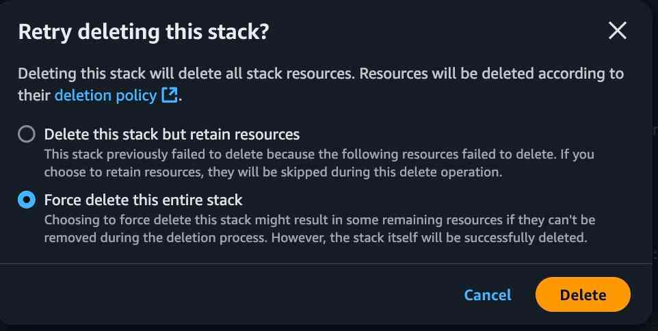Screen dimensions: 658x331
Task: Click the divider line above the buttons
Action: click(x=328, y=263)
